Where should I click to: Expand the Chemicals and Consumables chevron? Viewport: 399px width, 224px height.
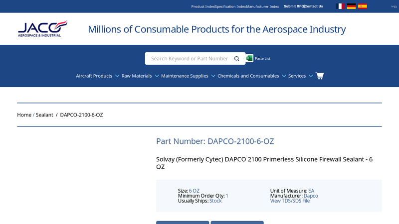pyautogui.click(x=284, y=76)
